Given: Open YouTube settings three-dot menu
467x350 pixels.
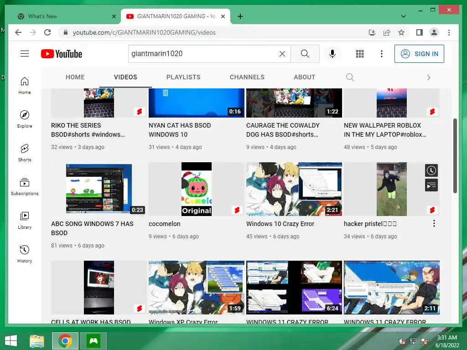Looking at the screenshot, I should 382,54.
